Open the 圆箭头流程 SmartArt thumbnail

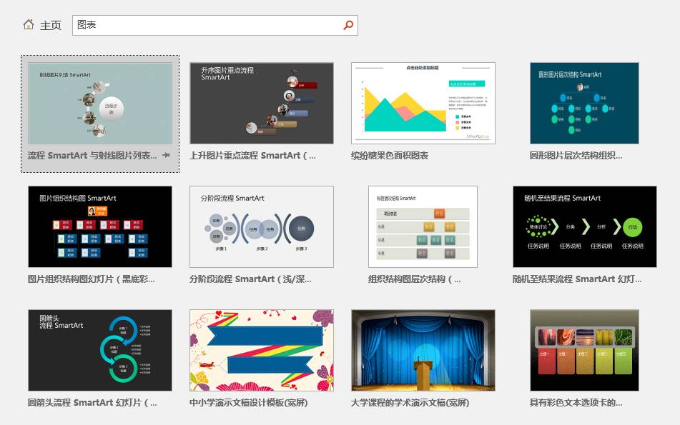tap(100, 350)
